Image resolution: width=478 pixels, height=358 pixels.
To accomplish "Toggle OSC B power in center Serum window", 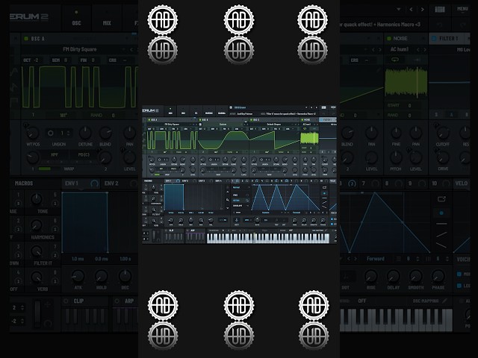I will pyautogui.click(x=200, y=120).
